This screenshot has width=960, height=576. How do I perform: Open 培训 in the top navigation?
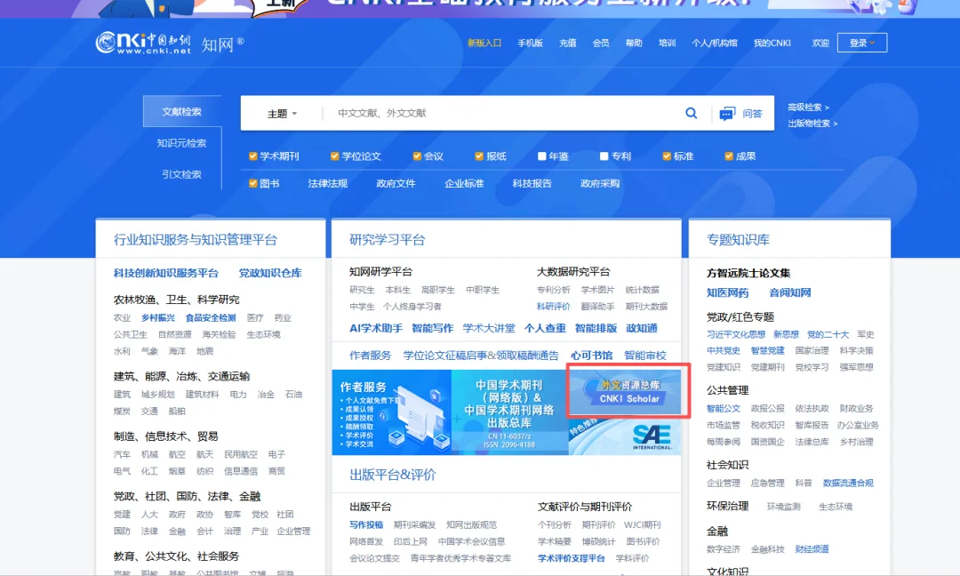[x=667, y=43]
